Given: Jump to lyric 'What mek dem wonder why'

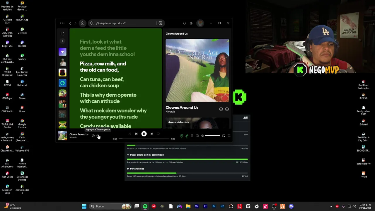Looking at the screenshot, I should [x=113, y=110].
